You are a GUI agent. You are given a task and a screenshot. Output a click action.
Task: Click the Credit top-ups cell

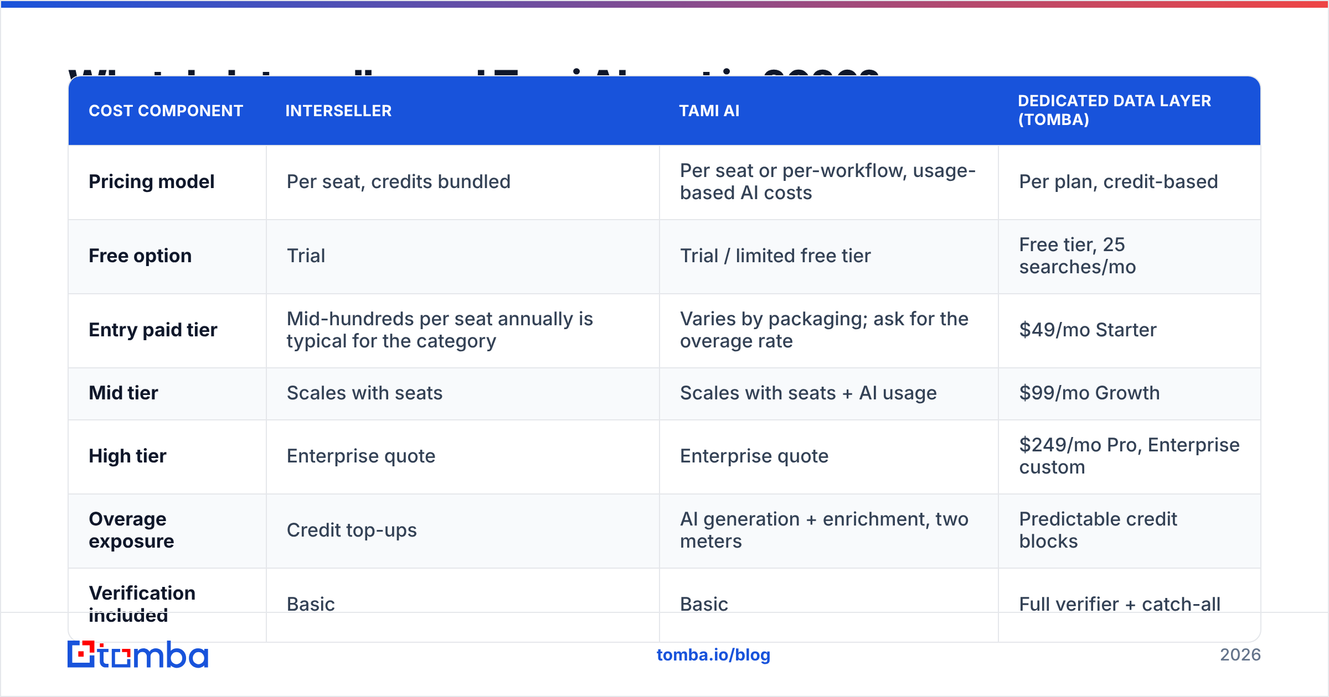(352, 530)
